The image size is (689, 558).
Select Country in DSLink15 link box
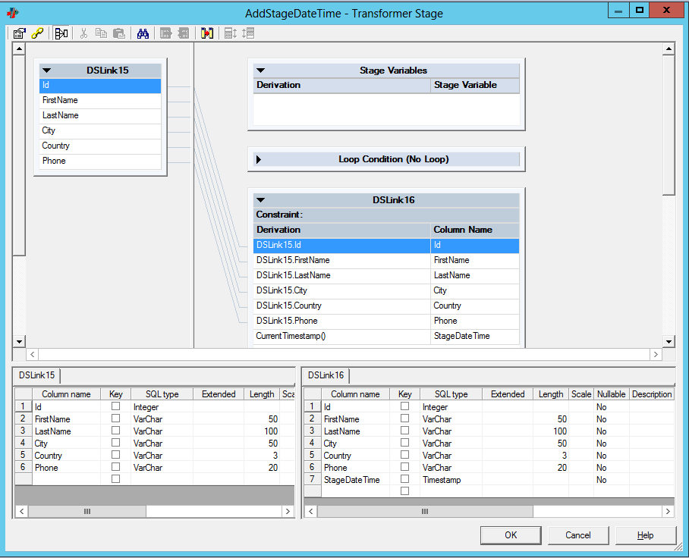[100, 146]
